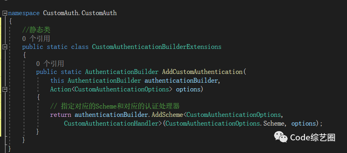Click the return keyword
347x153 pixels.
(61, 115)
